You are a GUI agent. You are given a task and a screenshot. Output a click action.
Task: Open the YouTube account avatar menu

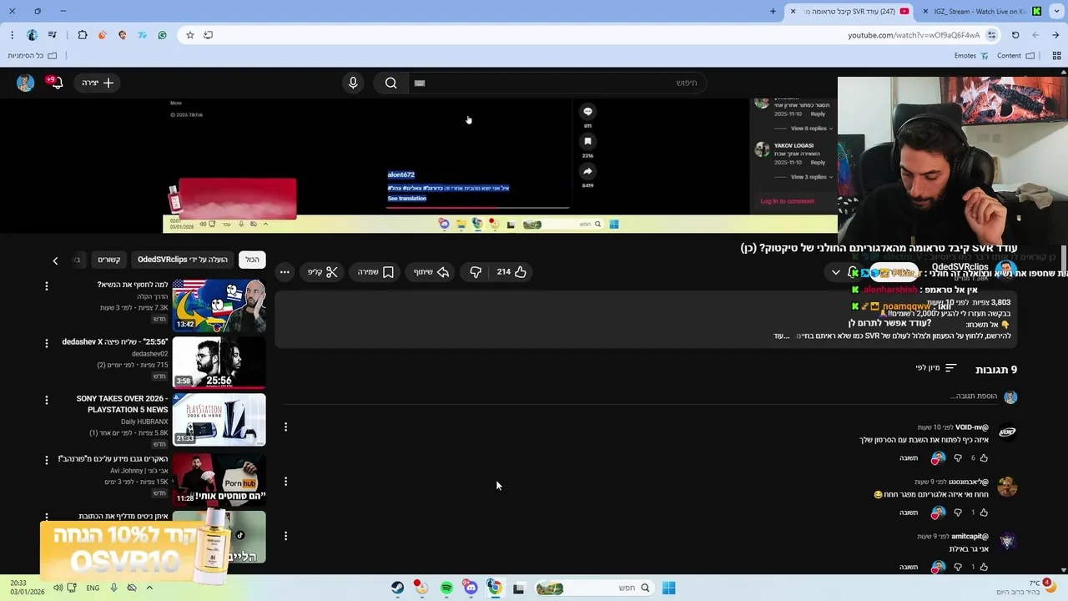[25, 83]
